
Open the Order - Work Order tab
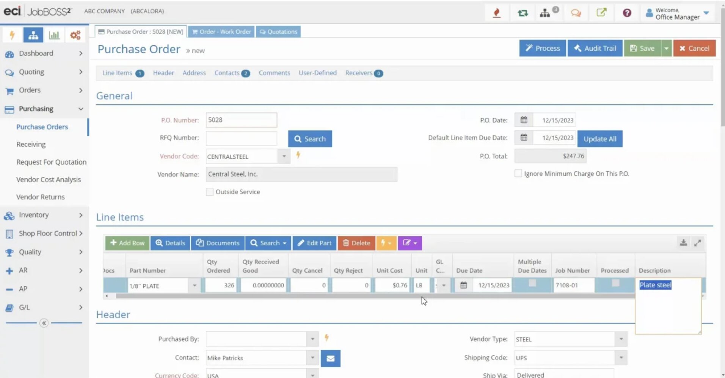point(221,31)
